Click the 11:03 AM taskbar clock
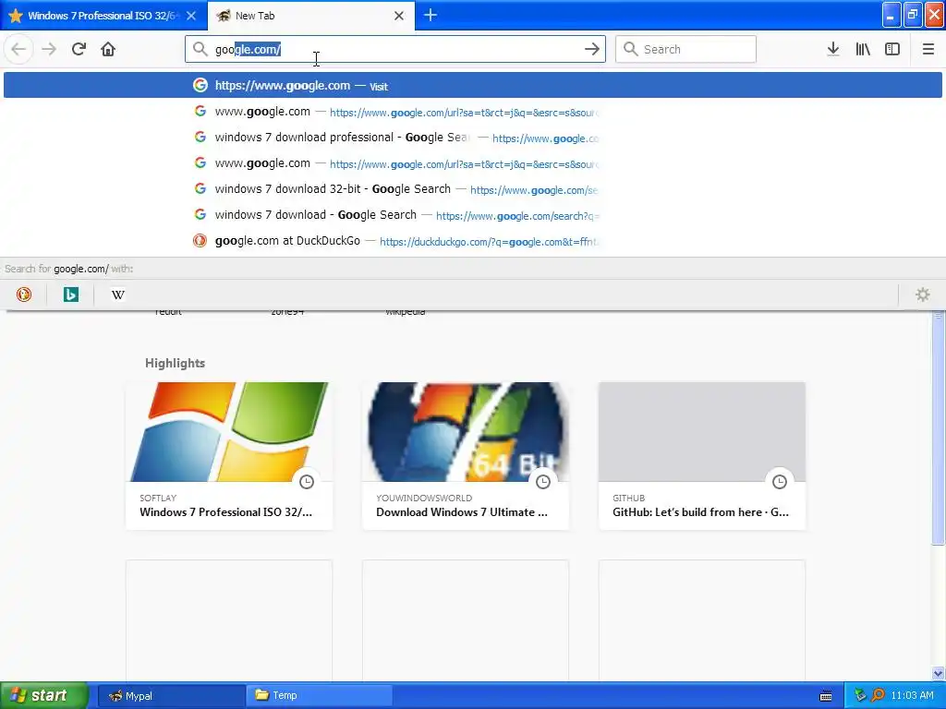The height and width of the screenshot is (709, 946). (912, 696)
